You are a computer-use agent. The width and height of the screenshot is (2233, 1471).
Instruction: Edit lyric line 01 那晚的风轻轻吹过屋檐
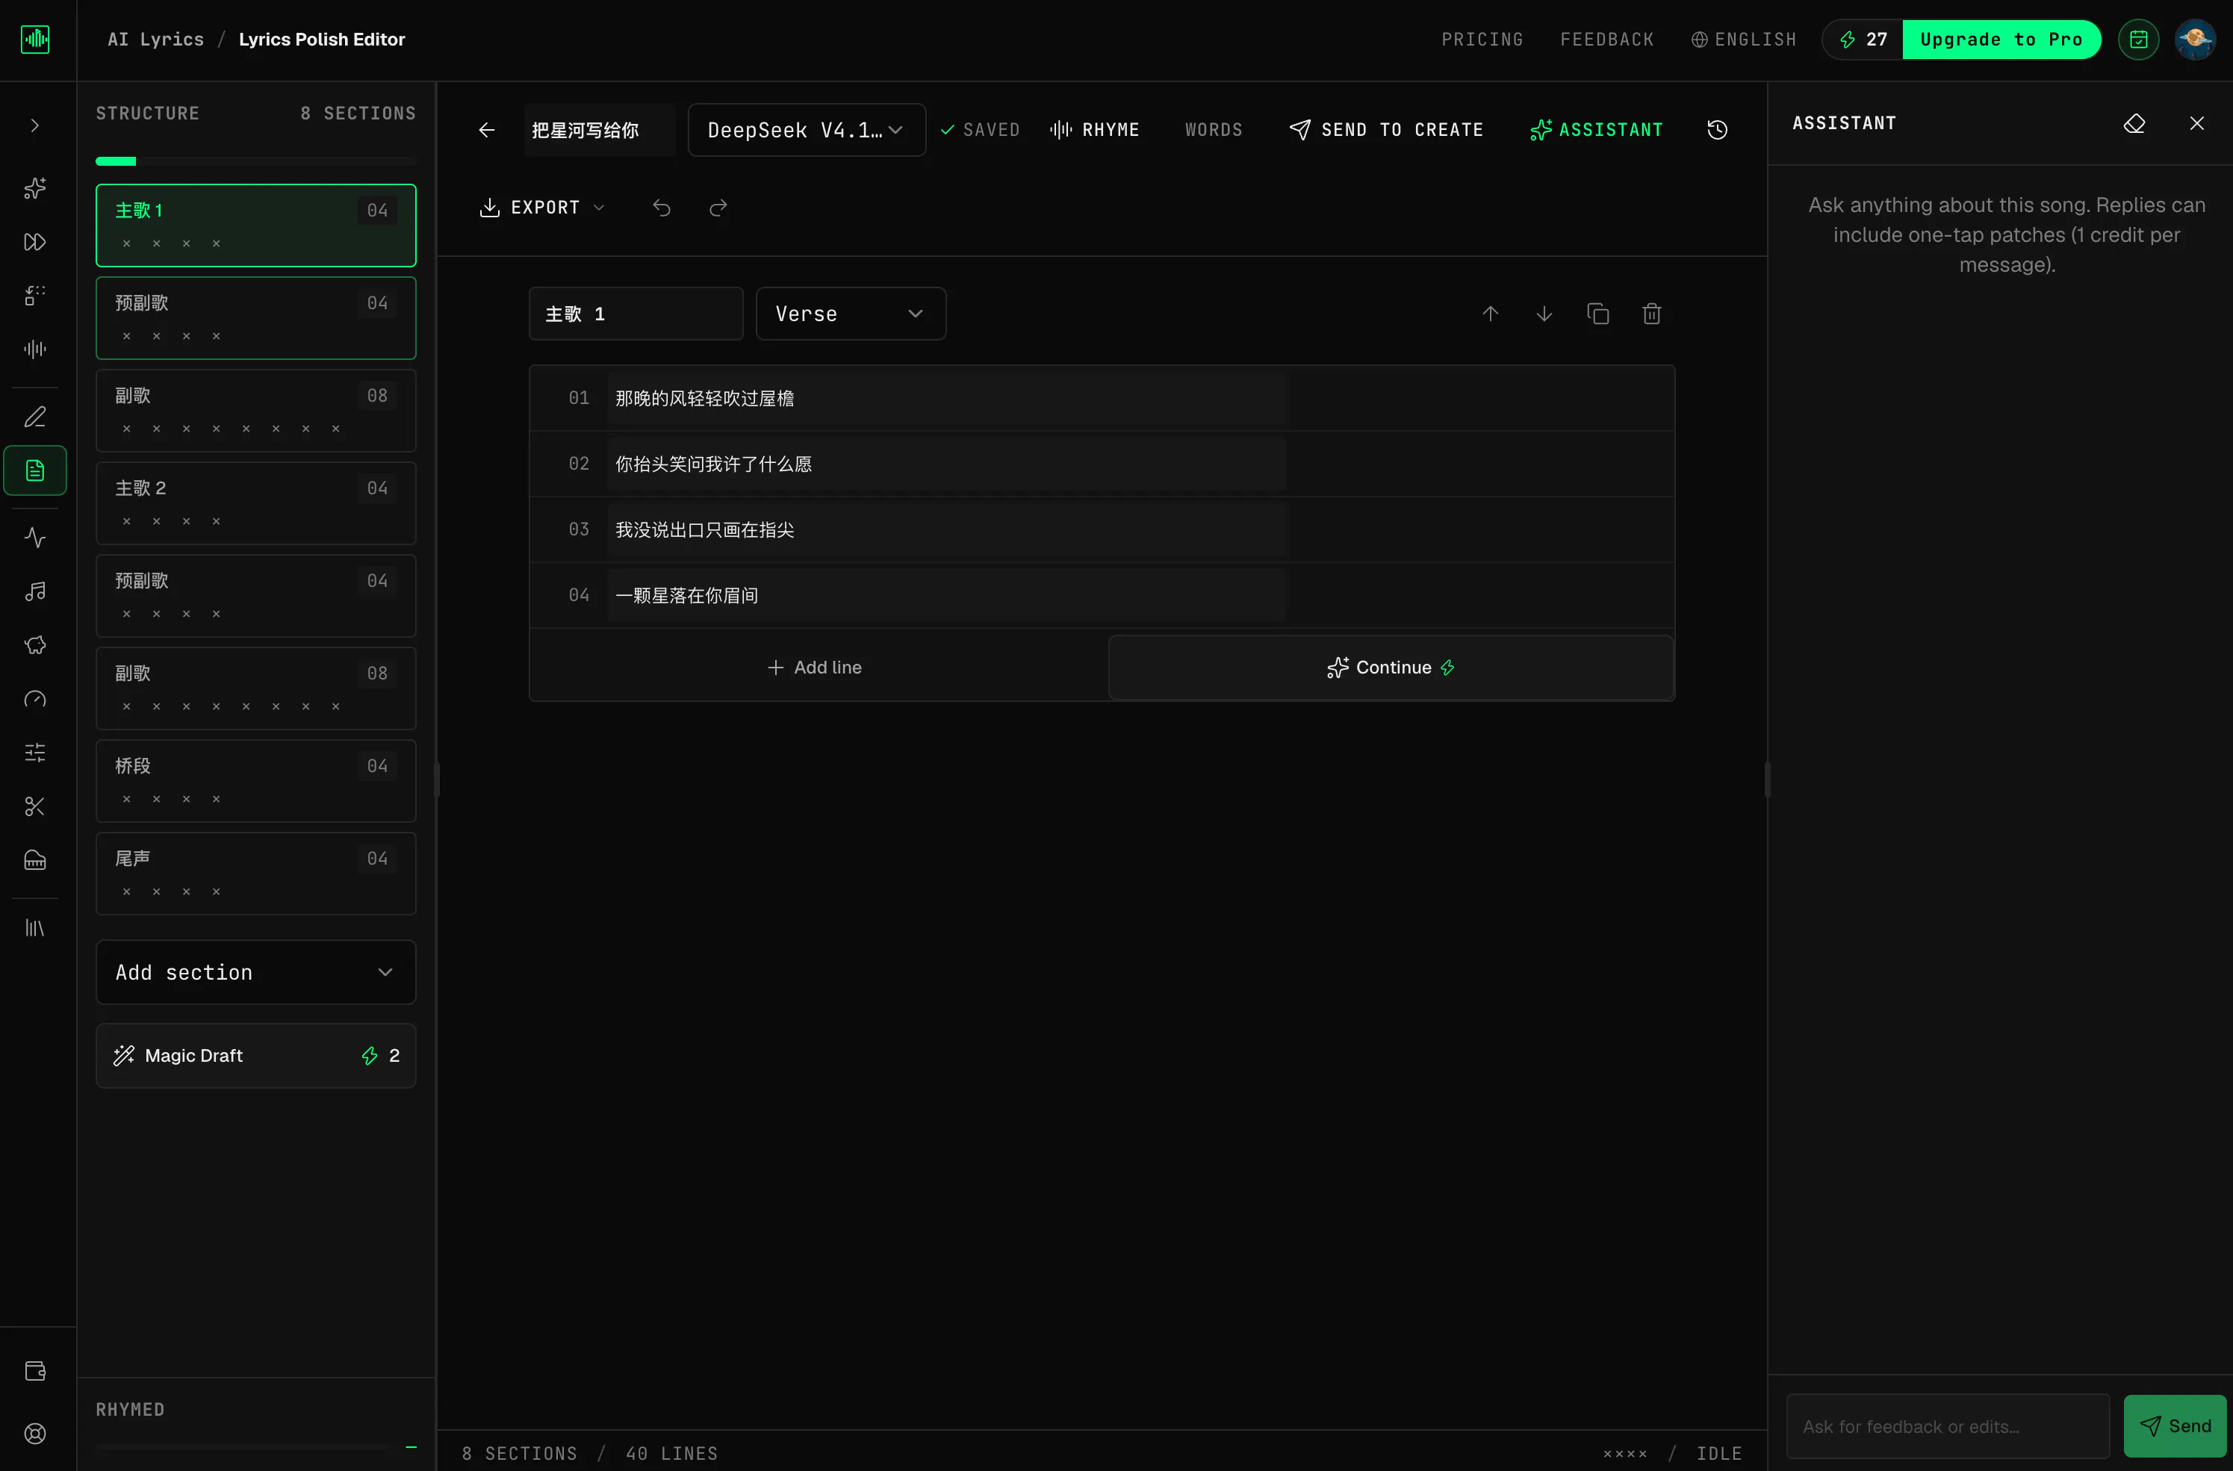pos(947,398)
